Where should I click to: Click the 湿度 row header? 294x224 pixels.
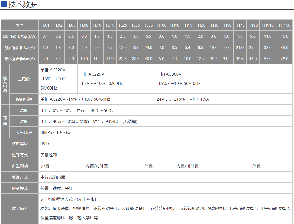click(24, 121)
